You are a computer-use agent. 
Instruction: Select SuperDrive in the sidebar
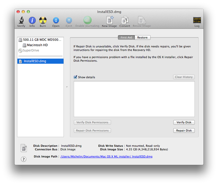(x=40, y=51)
